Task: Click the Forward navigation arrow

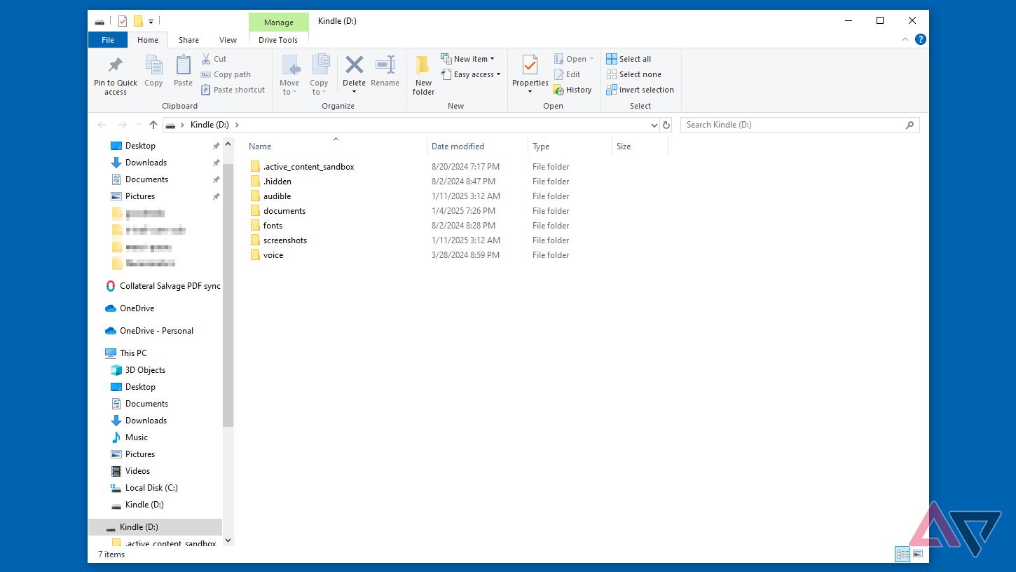Action: (123, 125)
